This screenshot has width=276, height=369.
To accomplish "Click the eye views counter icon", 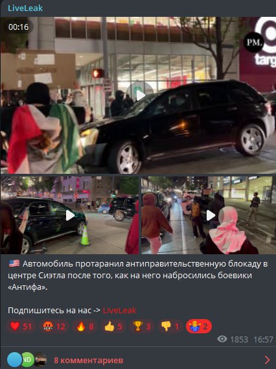I will pos(222,339).
